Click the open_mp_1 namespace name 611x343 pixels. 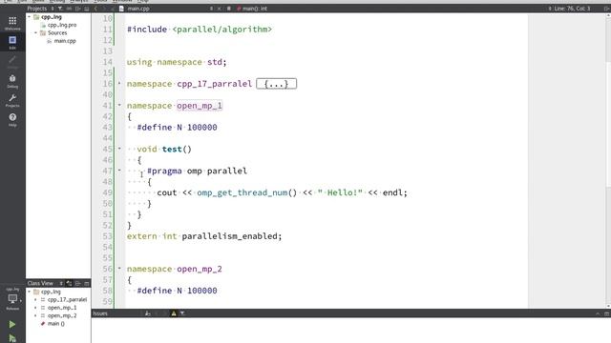tap(200, 106)
